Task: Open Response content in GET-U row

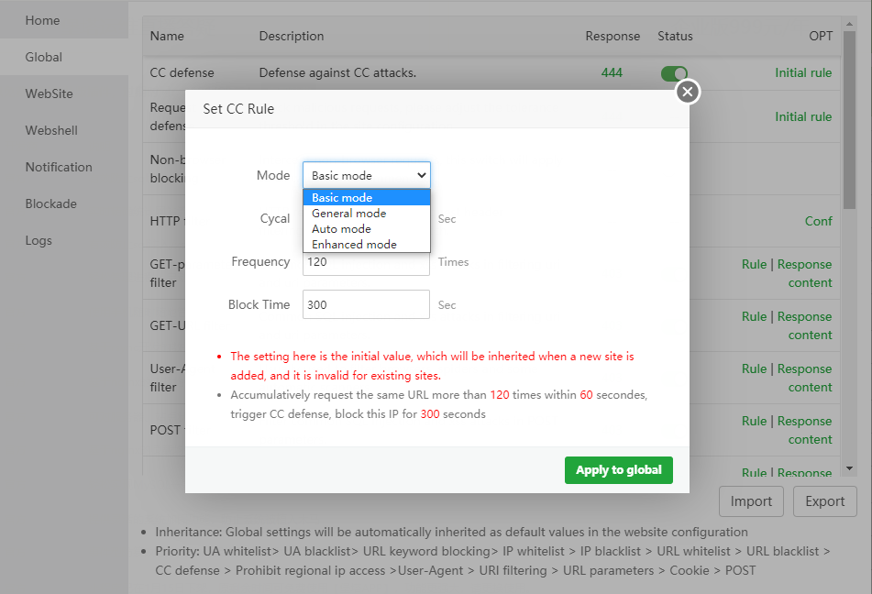Action: pos(805,326)
